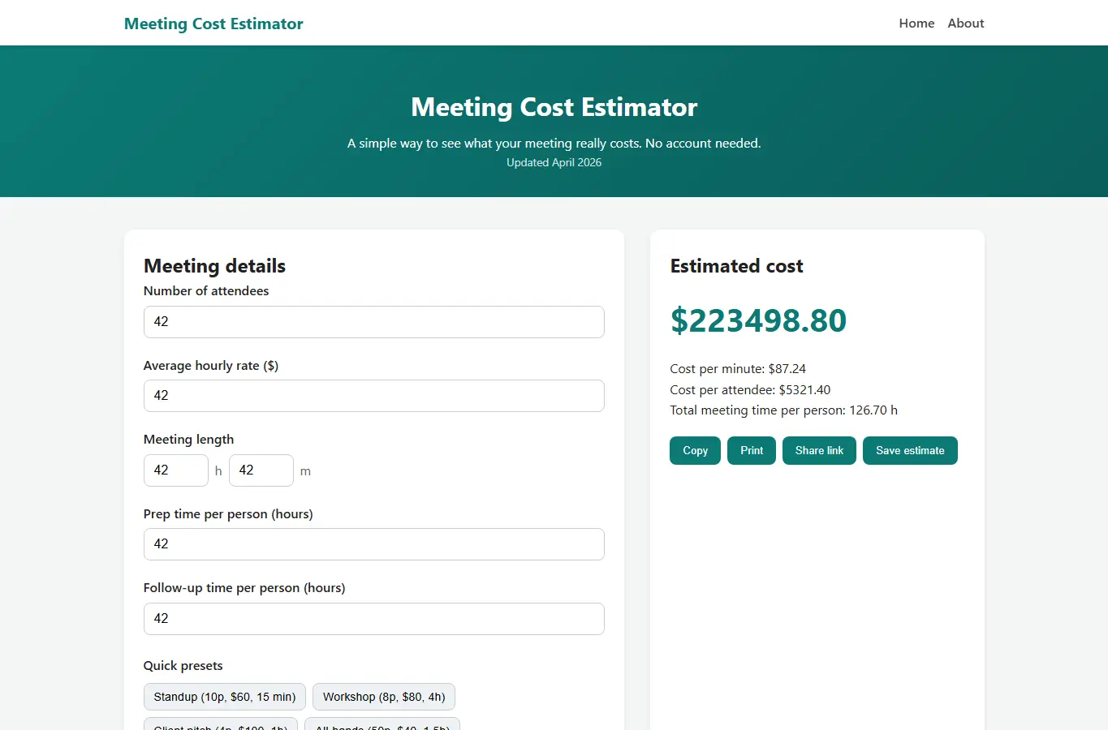The width and height of the screenshot is (1108, 730).
Task: Select the meeting length minutes box
Action: click(261, 470)
